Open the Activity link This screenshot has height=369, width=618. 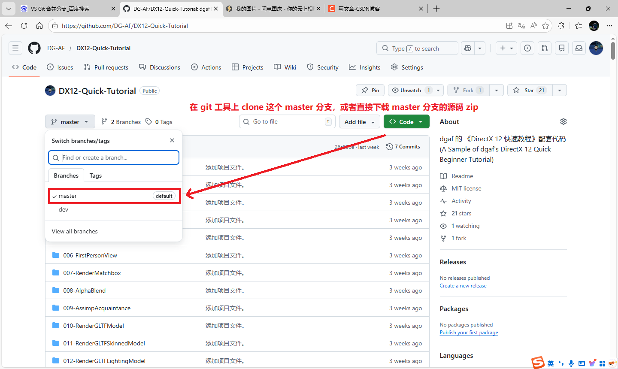[455, 201]
